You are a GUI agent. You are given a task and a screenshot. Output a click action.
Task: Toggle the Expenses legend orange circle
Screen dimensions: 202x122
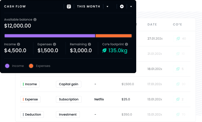pyautogui.click(x=31, y=66)
